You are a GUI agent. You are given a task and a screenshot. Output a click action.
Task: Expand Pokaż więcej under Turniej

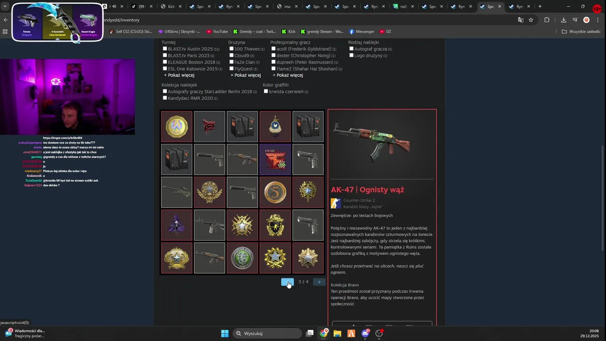click(179, 75)
